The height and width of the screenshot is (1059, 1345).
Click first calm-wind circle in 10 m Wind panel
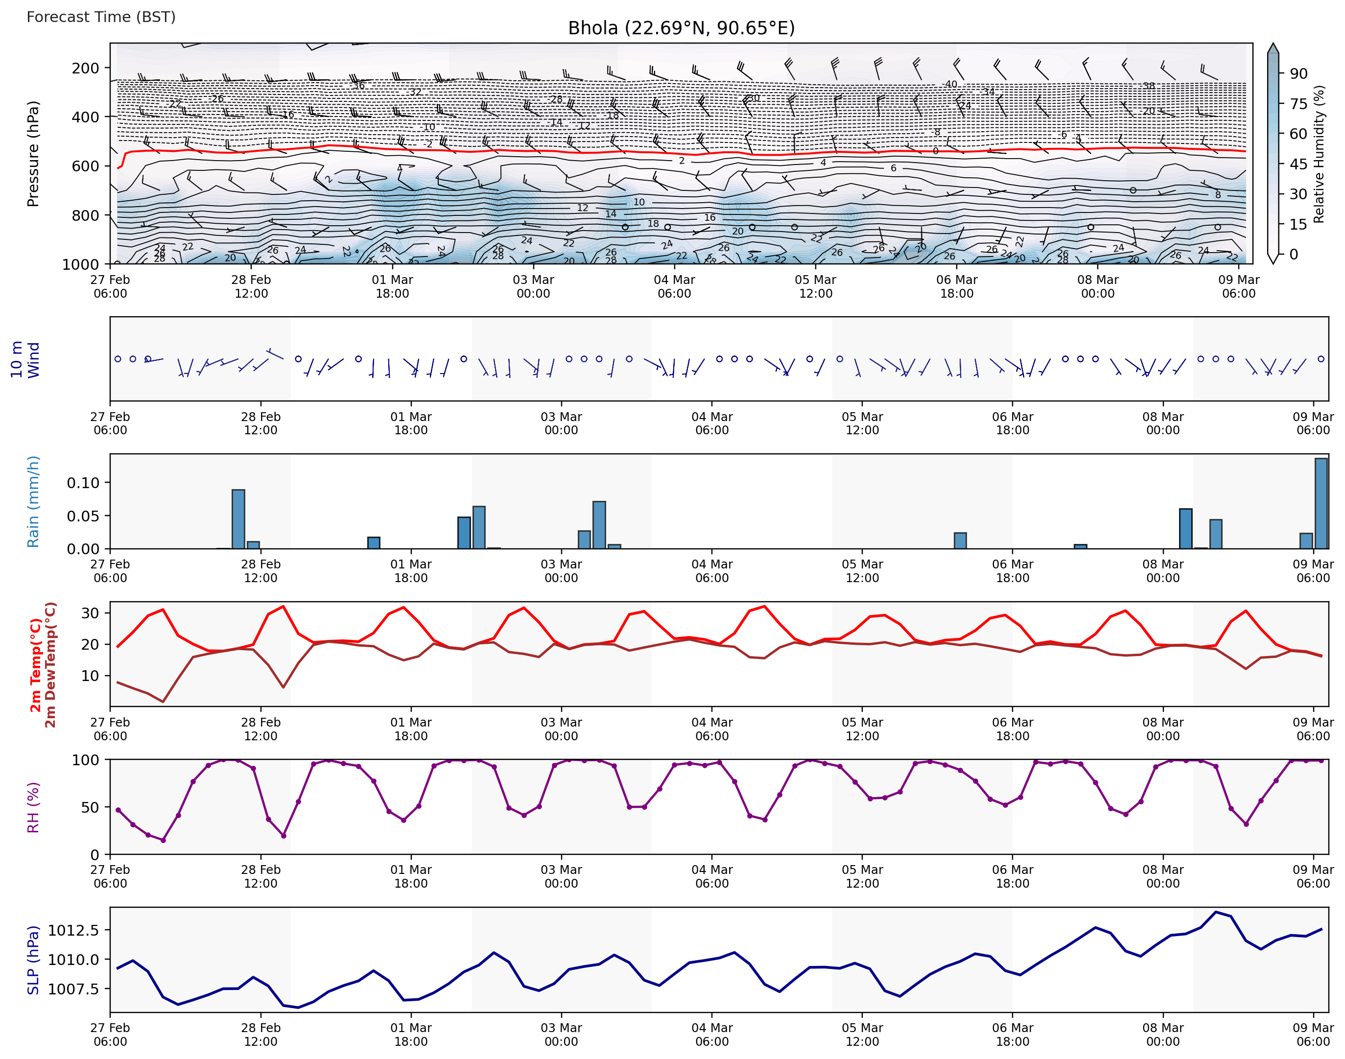(118, 359)
